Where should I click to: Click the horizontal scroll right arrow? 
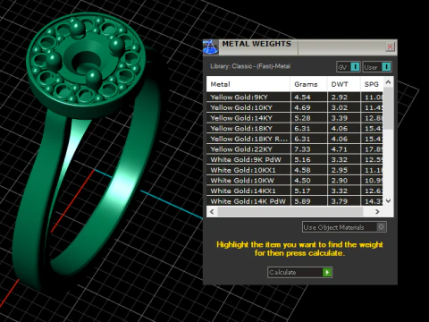tap(377, 211)
